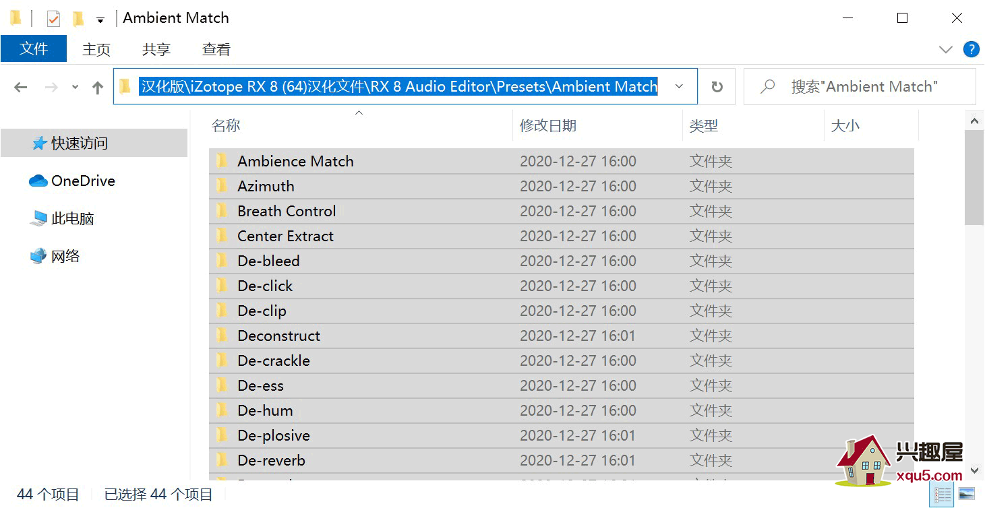This screenshot has height=508, width=985.
Task: Click the De-reverb folder icon
Action: point(222,459)
